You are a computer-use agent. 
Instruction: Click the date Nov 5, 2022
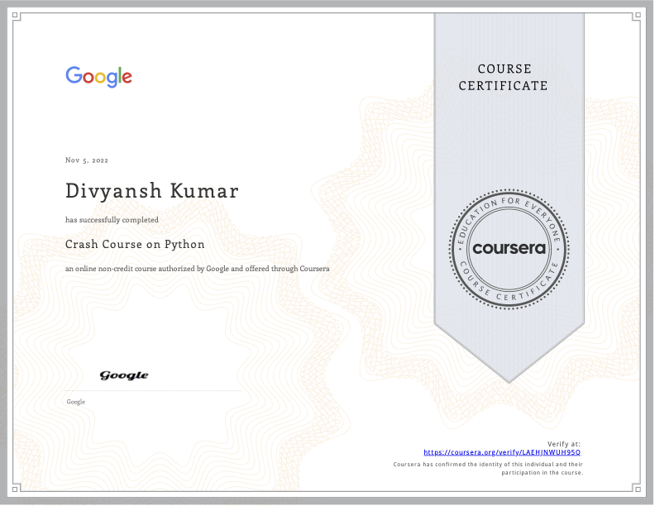pos(87,160)
